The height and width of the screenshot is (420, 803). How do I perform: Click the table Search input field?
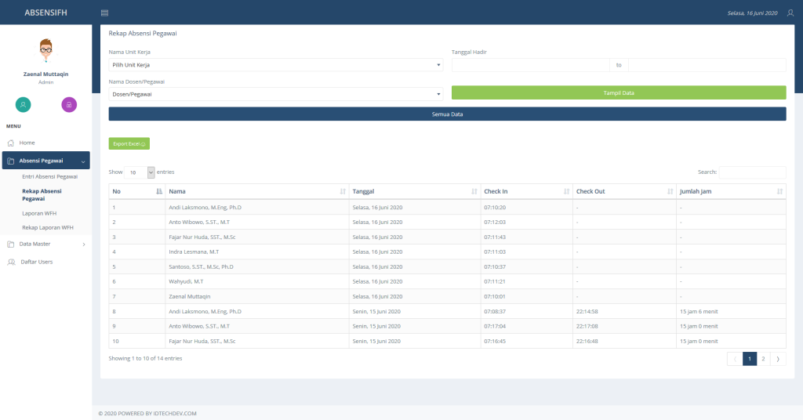tap(752, 172)
